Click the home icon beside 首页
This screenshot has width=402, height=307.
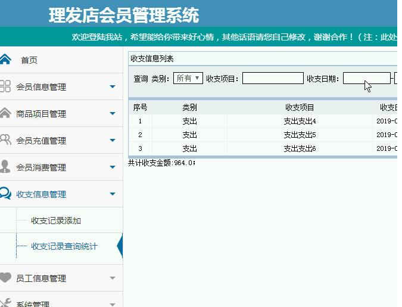click(5, 59)
